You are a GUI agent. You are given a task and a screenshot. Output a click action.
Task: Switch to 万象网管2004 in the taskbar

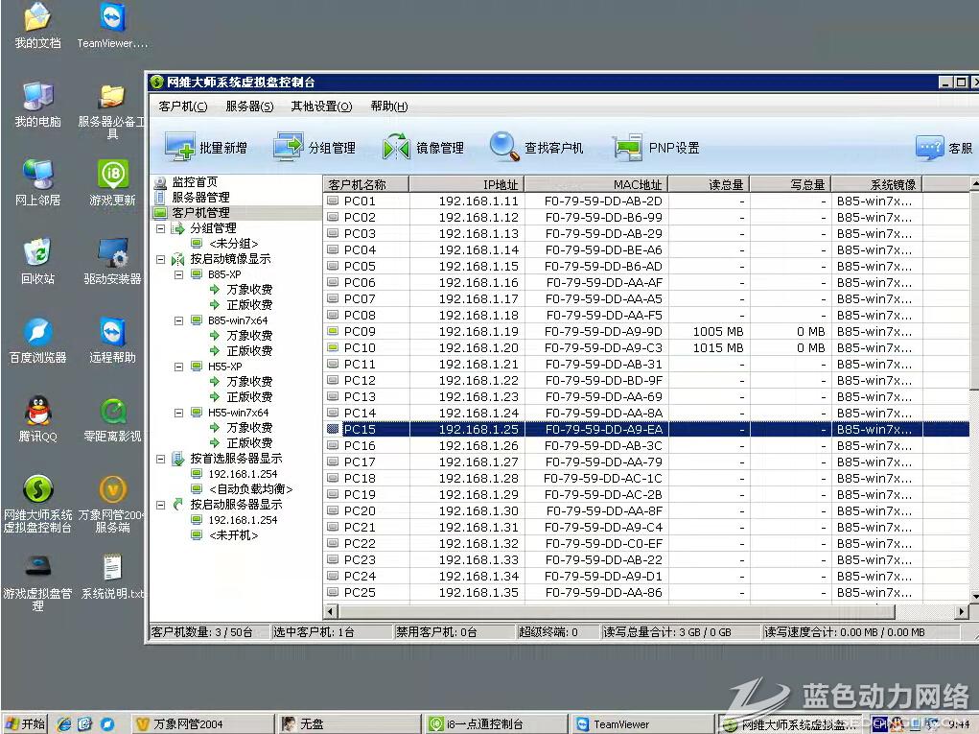point(192,724)
